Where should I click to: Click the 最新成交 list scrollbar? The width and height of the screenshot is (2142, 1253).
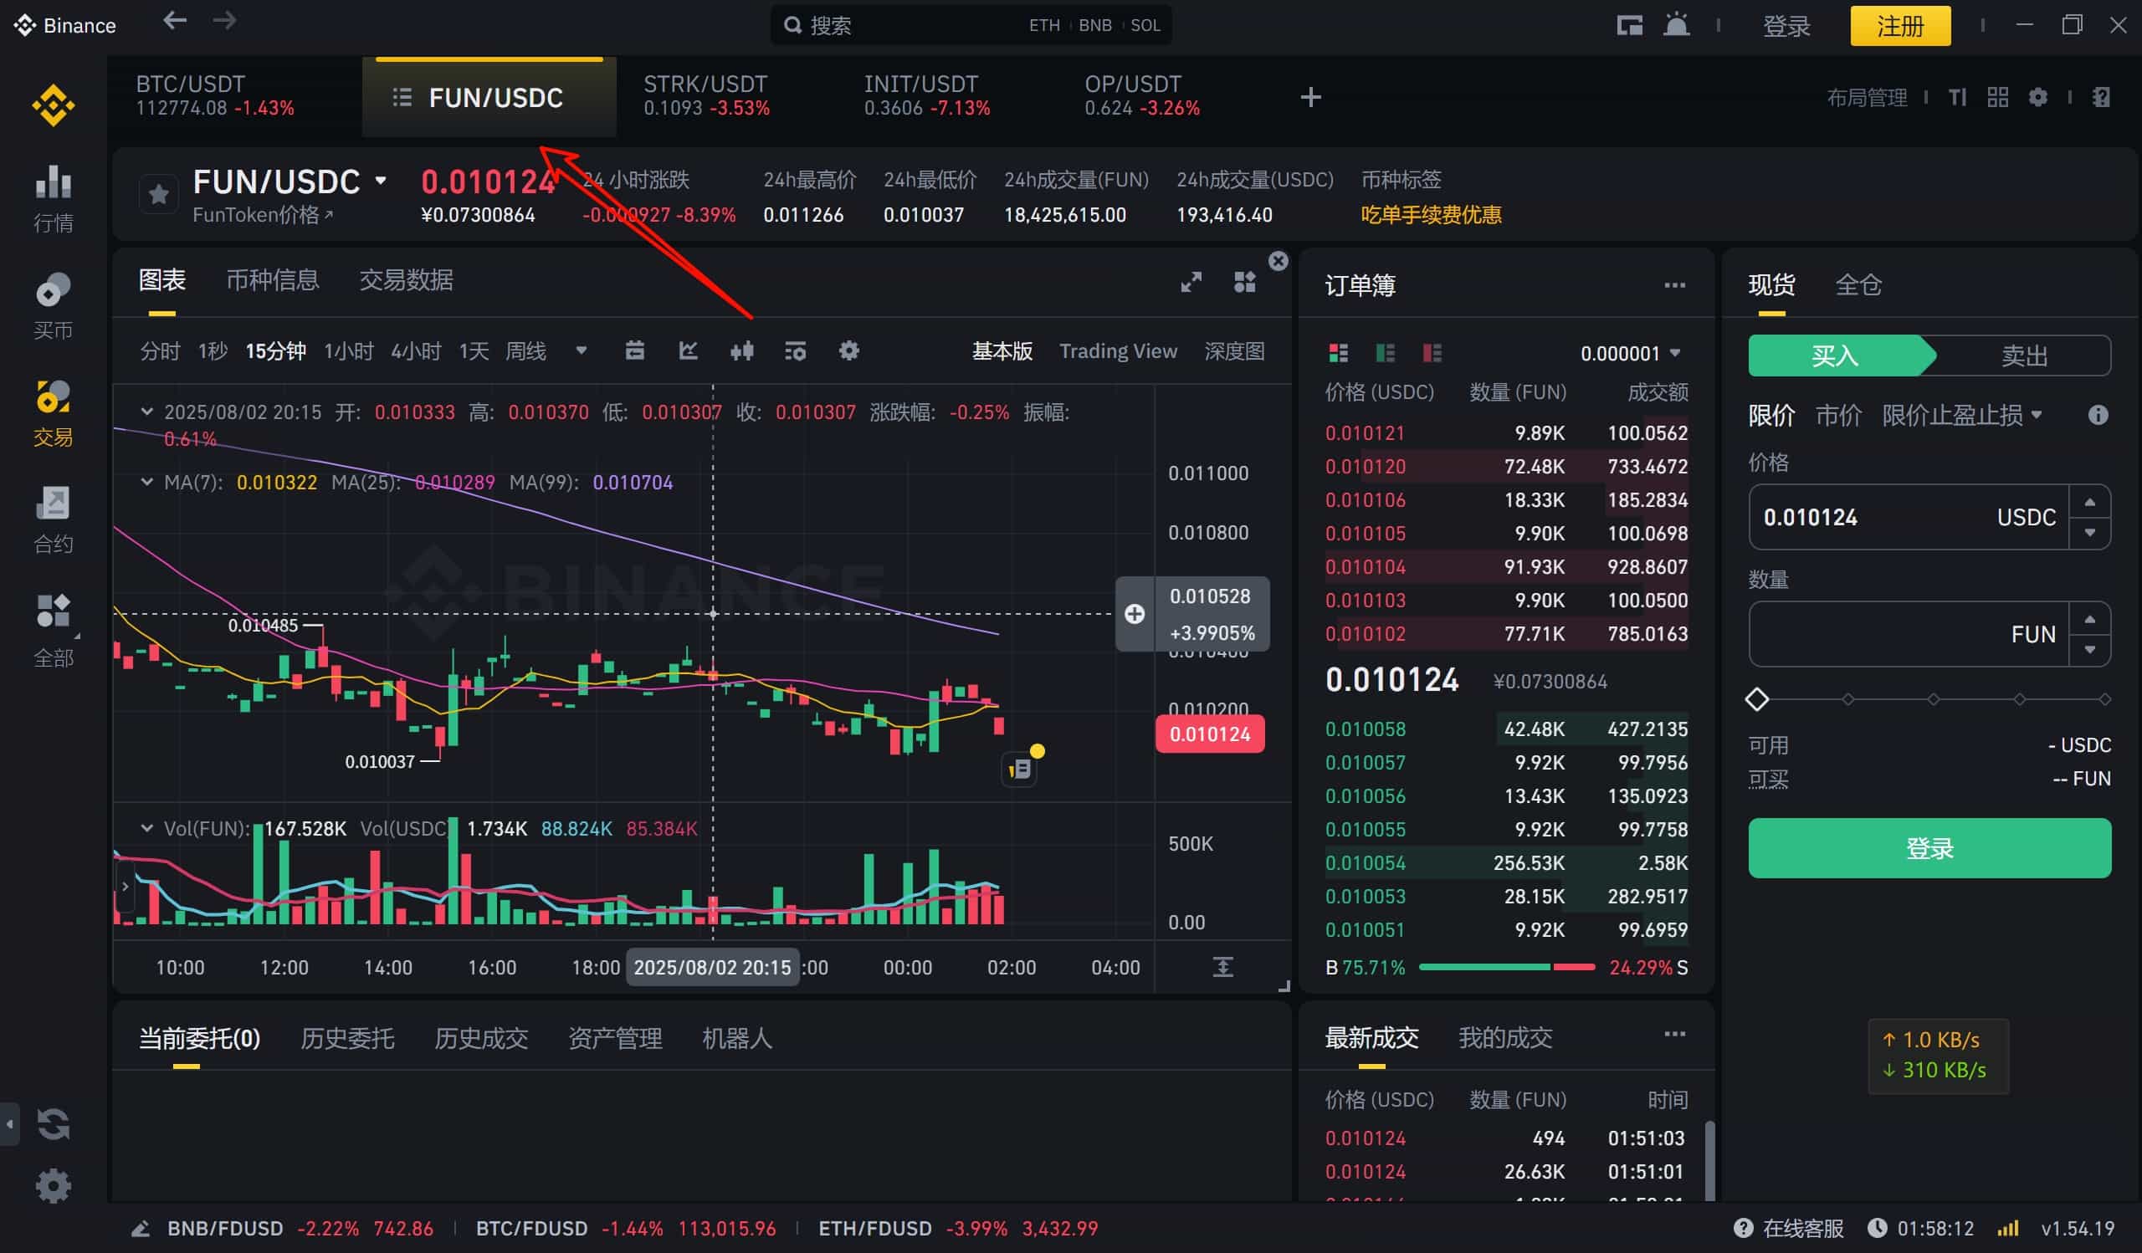tap(1709, 1159)
